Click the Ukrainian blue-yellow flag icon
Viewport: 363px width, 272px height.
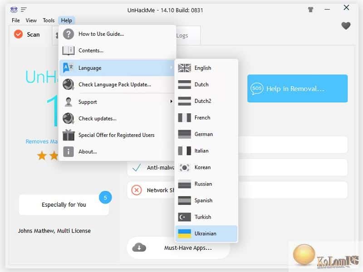click(x=184, y=233)
